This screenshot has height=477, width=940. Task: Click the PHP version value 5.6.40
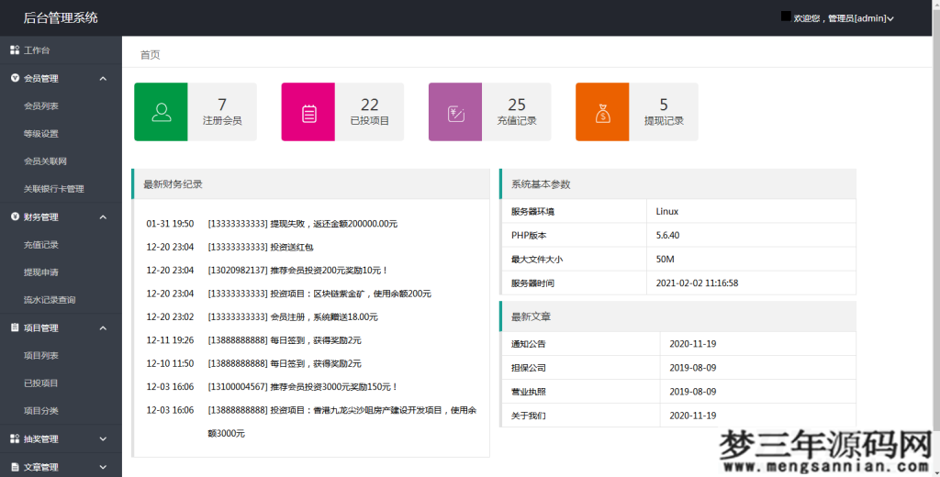coord(667,236)
